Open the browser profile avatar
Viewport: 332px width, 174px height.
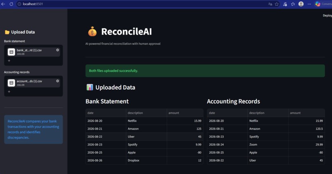301,4
